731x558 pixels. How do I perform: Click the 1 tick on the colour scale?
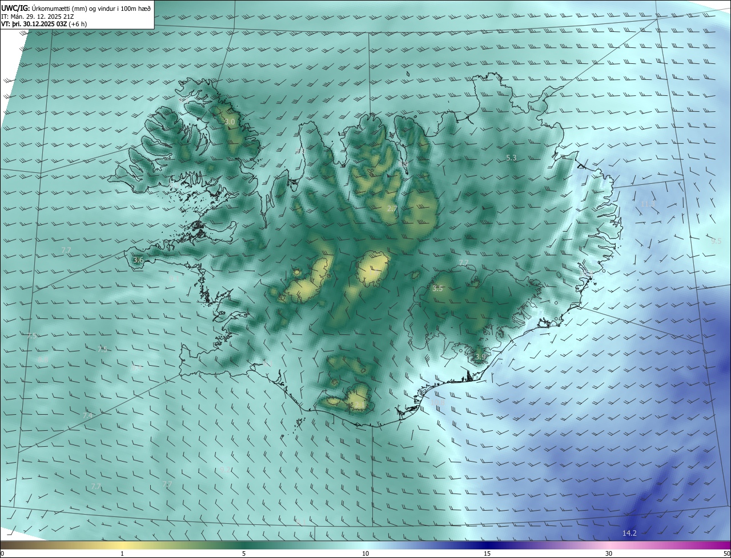(x=123, y=553)
